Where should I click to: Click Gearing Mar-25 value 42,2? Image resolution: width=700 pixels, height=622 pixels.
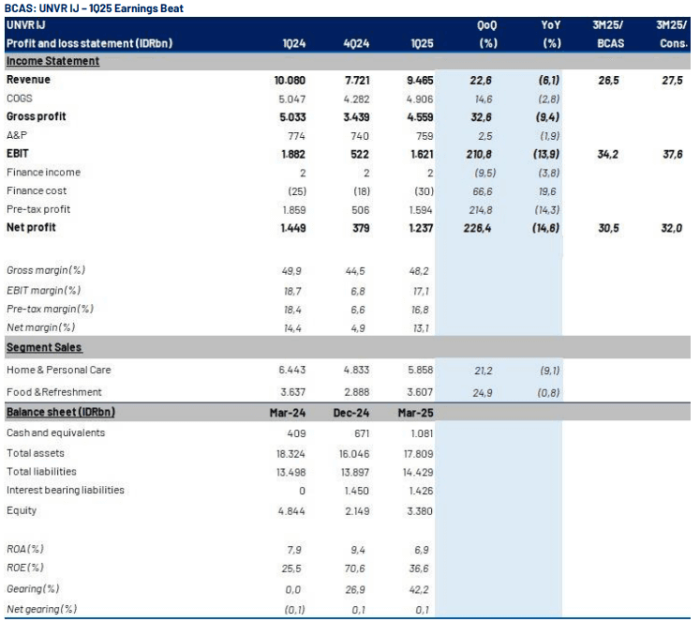419,590
